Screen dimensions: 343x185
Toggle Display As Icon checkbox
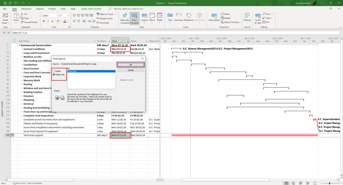pyautogui.click(x=118, y=80)
